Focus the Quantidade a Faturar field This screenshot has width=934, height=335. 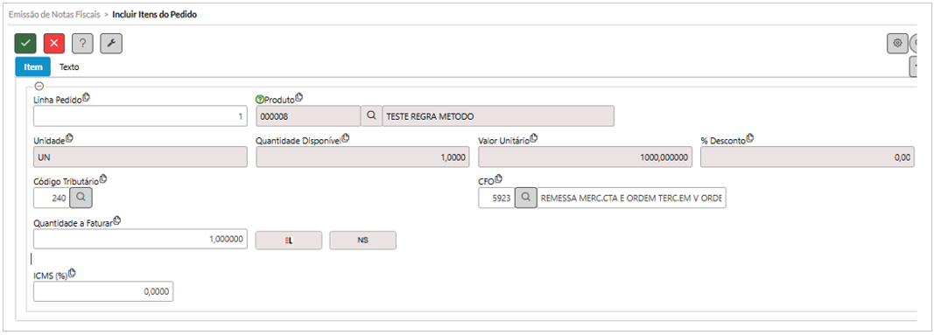(140, 239)
